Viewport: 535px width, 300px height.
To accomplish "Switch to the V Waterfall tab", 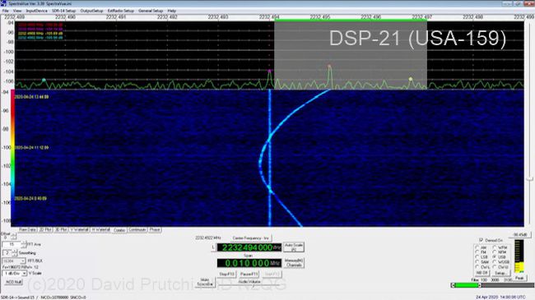I will click(x=79, y=230).
